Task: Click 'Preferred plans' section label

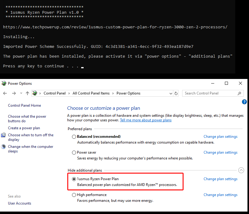Action: coord(80,129)
